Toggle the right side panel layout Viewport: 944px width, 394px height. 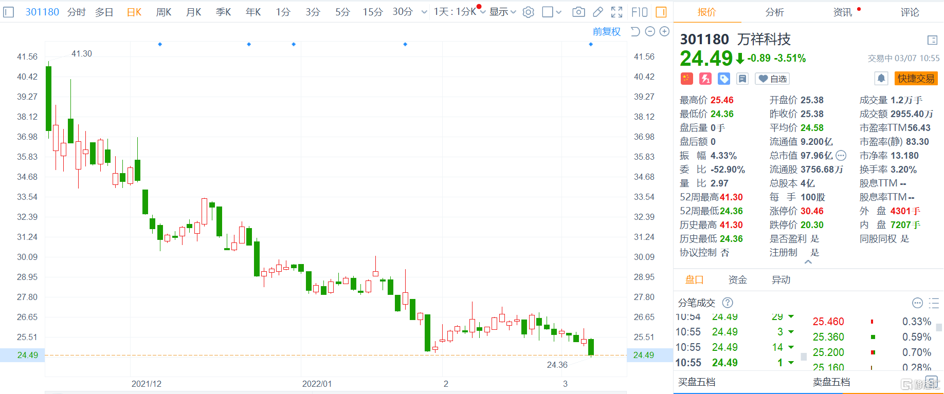coord(661,12)
